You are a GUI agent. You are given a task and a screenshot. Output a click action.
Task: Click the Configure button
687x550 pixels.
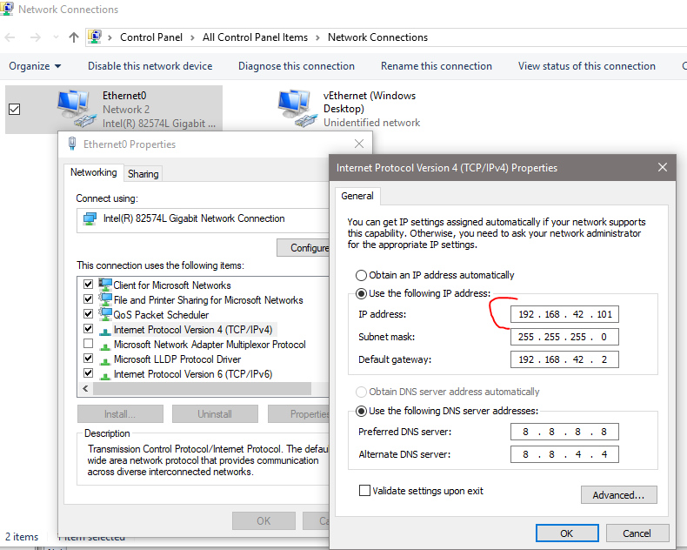303,248
